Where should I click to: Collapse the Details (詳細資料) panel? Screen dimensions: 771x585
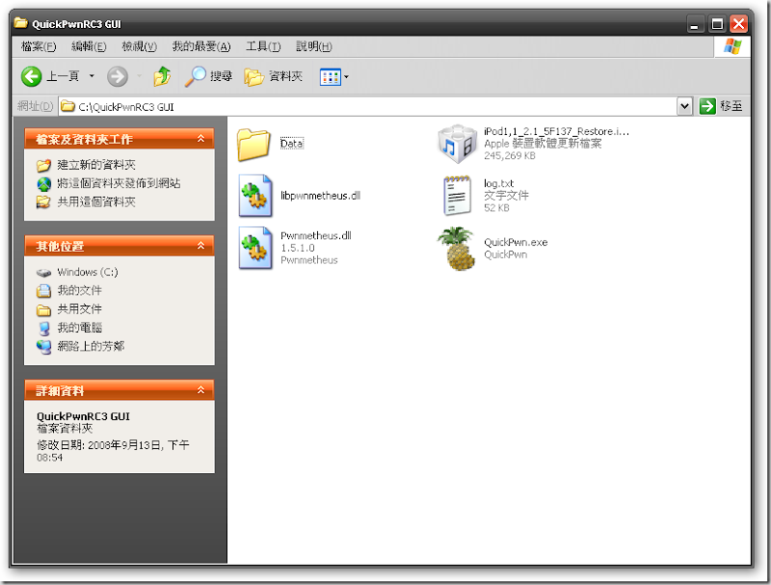(200, 390)
